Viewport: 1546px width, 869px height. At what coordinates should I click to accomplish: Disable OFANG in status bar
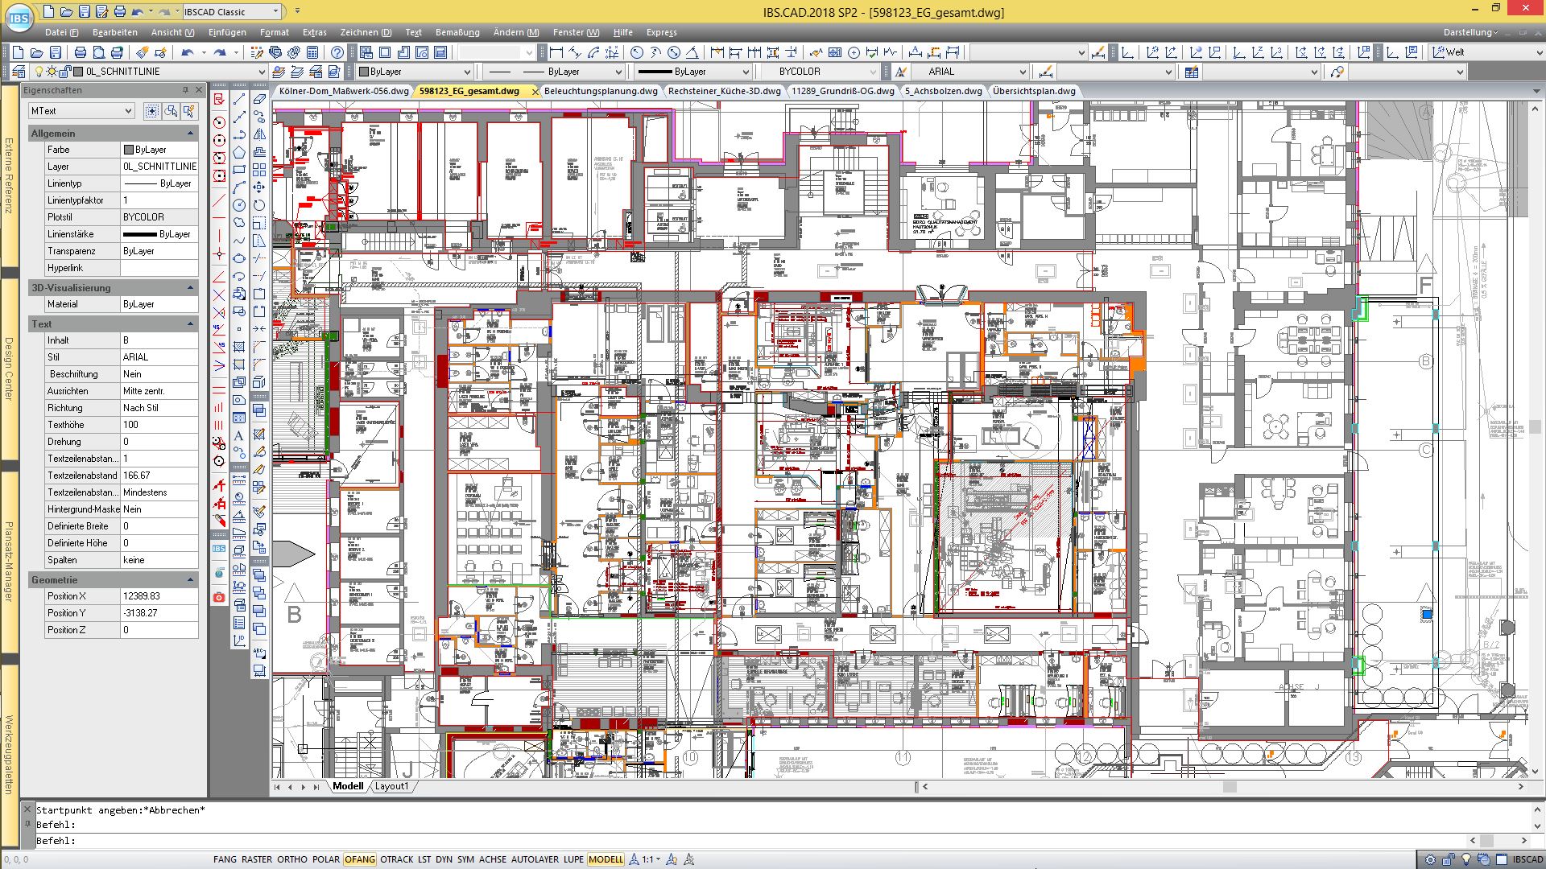[x=360, y=859]
